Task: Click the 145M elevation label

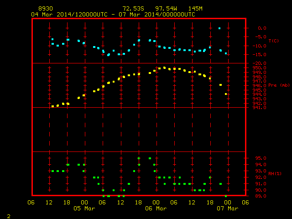Action: coord(195,9)
